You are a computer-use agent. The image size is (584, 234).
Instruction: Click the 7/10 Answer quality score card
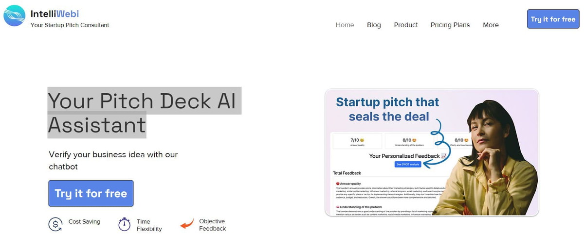click(x=357, y=141)
